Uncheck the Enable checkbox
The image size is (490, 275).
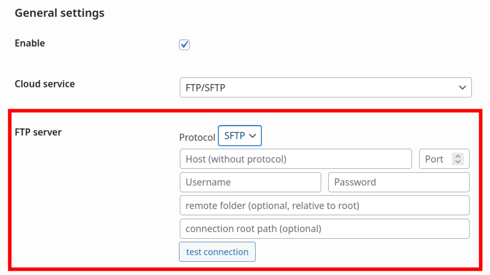184,45
